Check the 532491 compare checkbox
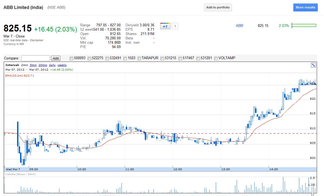 [107, 58]
